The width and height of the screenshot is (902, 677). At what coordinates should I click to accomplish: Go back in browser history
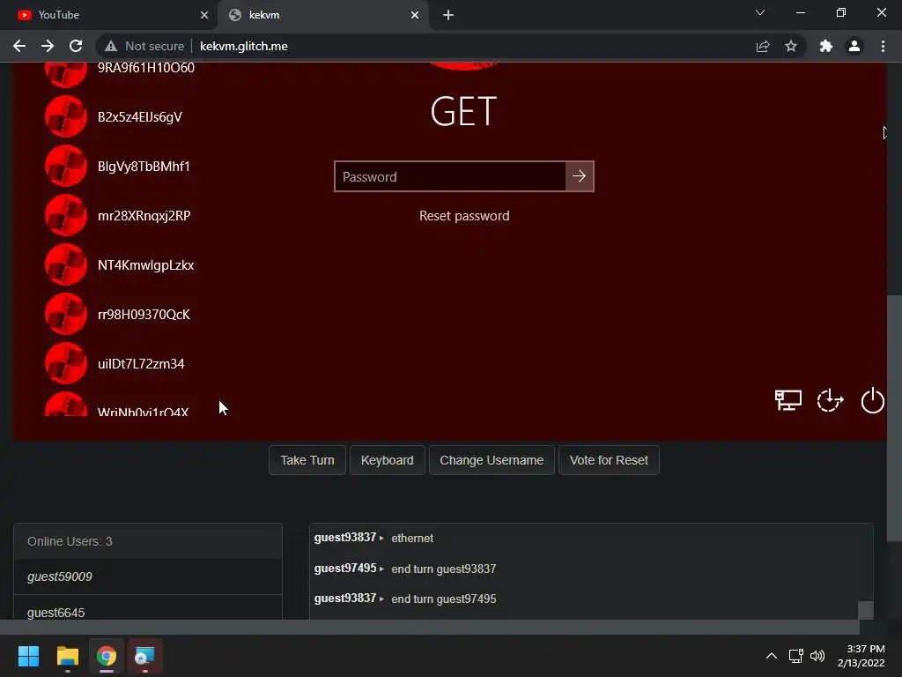pyautogui.click(x=19, y=46)
